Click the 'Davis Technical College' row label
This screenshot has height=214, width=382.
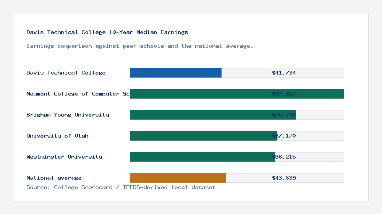66,73
